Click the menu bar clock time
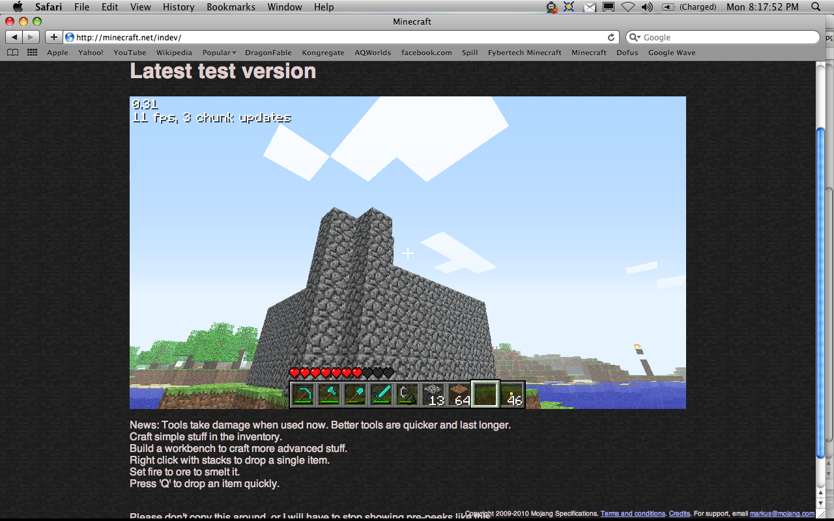The height and width of the screenshot is (521, 834). pyautogui.click(x=762, y=7)
